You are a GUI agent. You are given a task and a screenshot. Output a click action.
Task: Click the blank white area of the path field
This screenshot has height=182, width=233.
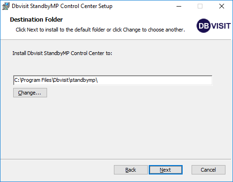155,80
